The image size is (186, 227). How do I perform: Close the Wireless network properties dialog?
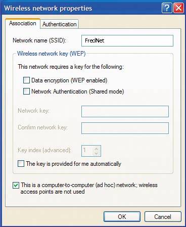tap(178, 8)
